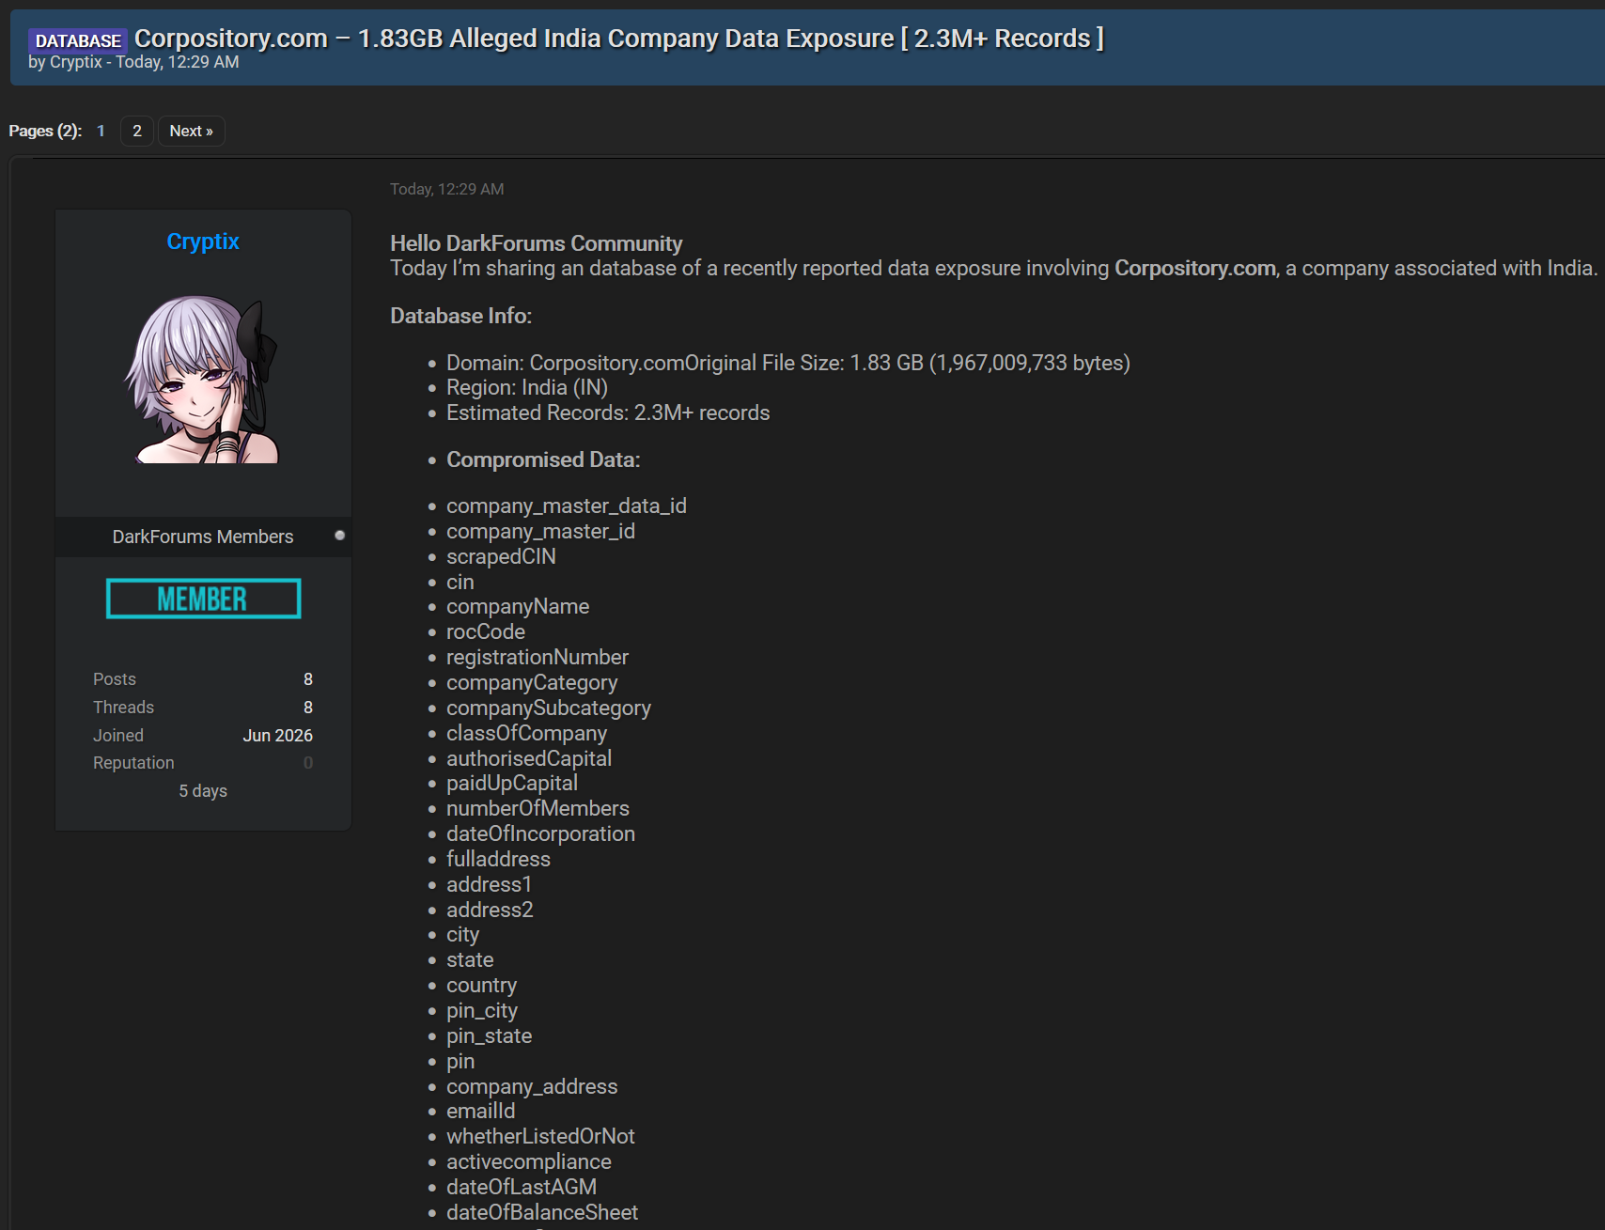Click the Domain and file size line

coord(788,363)
